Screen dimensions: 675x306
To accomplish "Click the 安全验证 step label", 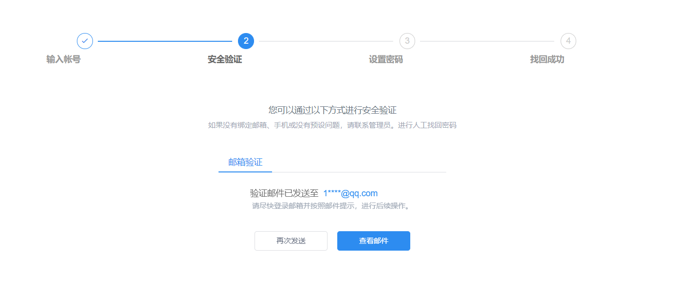I will pyautogui.click(x=225, y=59).
